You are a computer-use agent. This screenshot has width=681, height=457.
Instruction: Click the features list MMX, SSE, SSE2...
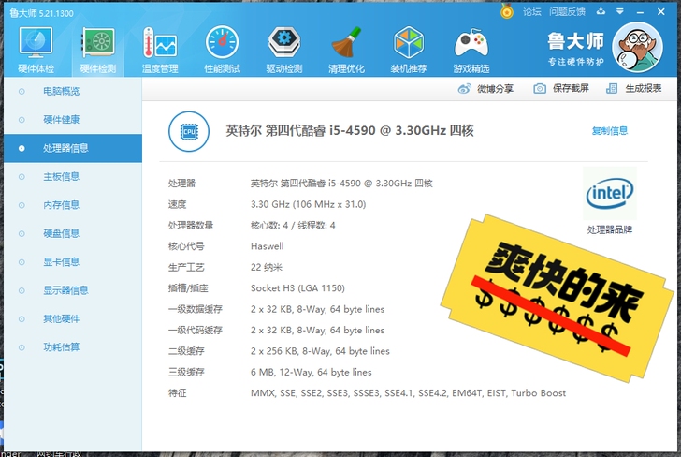coord(408,393)
